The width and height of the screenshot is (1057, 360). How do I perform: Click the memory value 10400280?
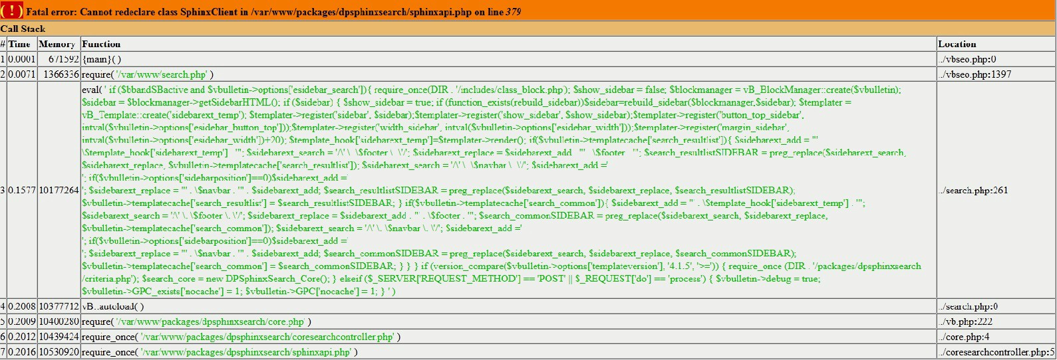tap(59, 322)
